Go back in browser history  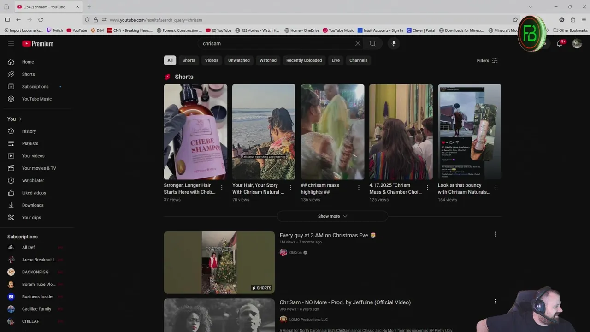(18, 20)
